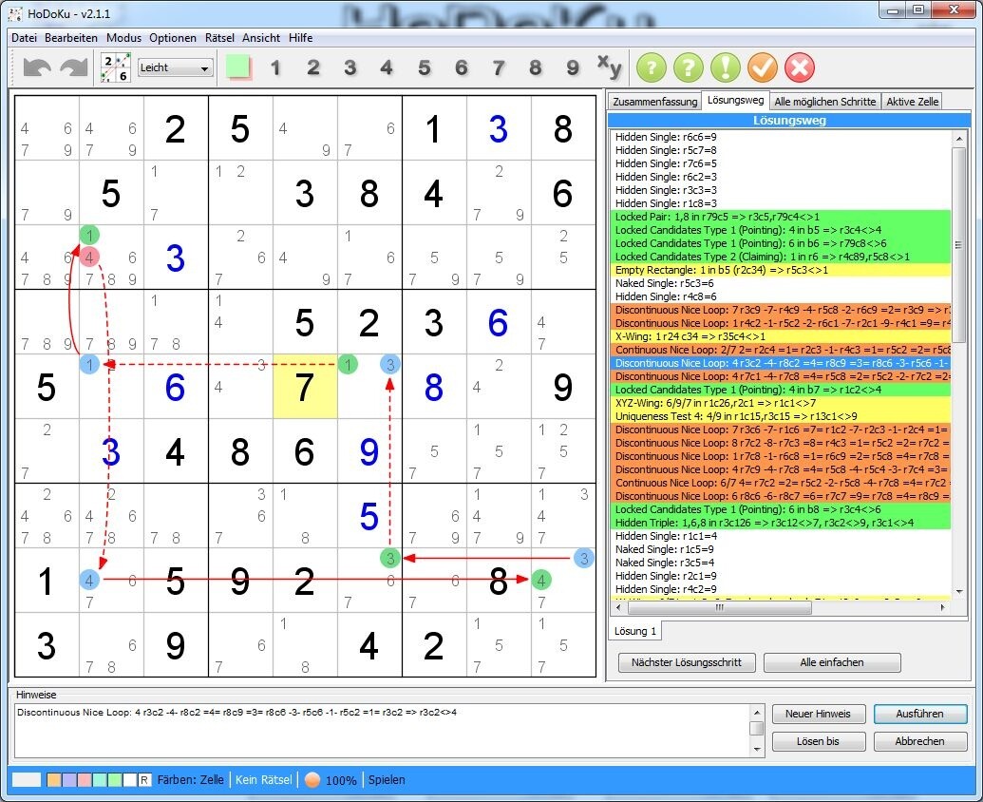
Task: Toggle 'Färben: Zelle' coloring mode
Action: pyautogui.click(x=194, y=779)
